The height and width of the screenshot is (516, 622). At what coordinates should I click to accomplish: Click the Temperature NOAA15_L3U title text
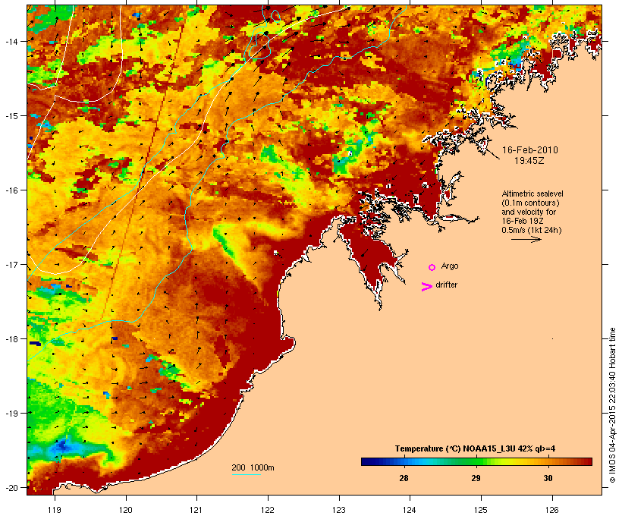475,448
